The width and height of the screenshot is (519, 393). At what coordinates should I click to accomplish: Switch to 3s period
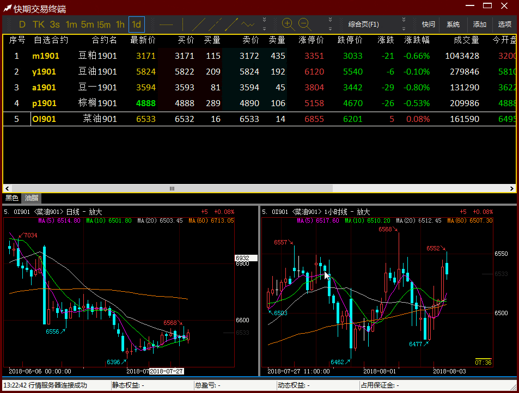(55, 24)
